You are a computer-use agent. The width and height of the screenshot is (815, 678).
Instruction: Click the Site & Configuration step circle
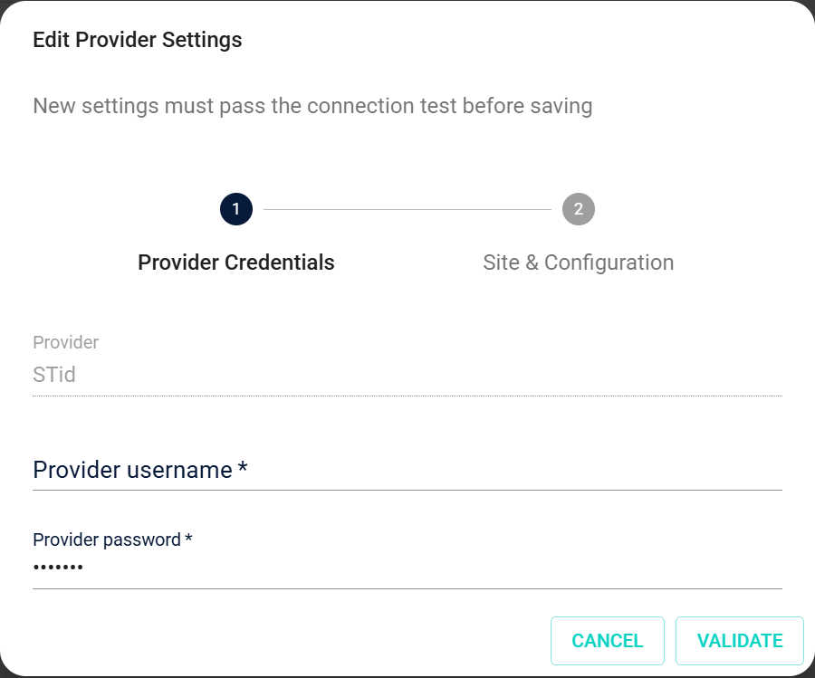(579, 209)
